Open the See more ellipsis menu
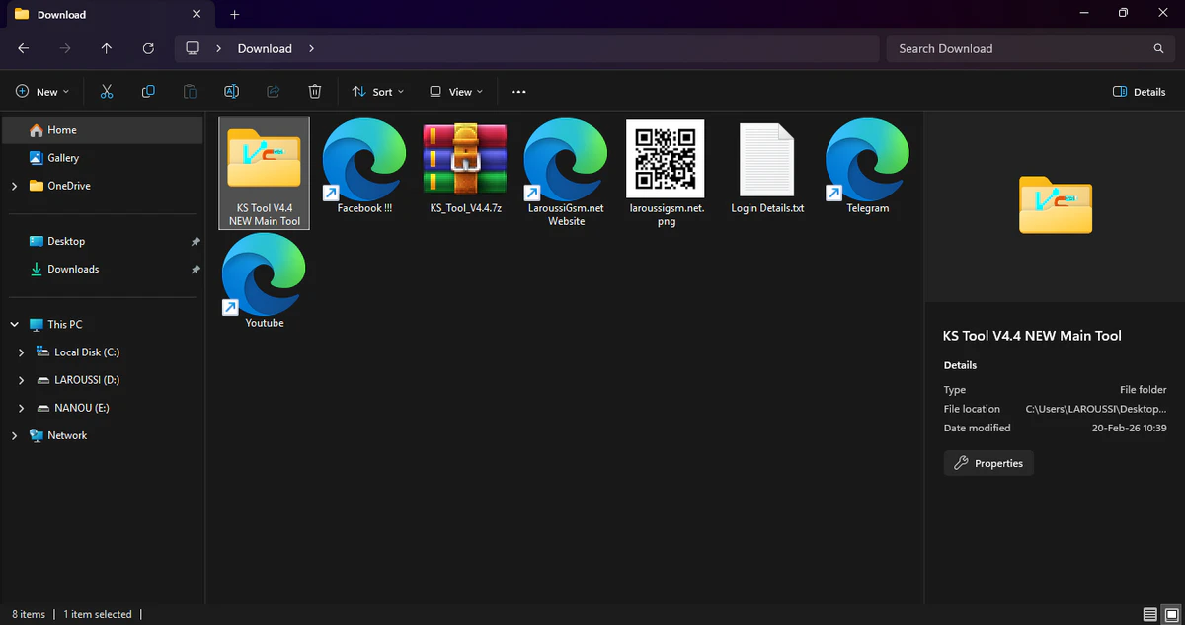The image size is (1185, 625). pos(518,92)
